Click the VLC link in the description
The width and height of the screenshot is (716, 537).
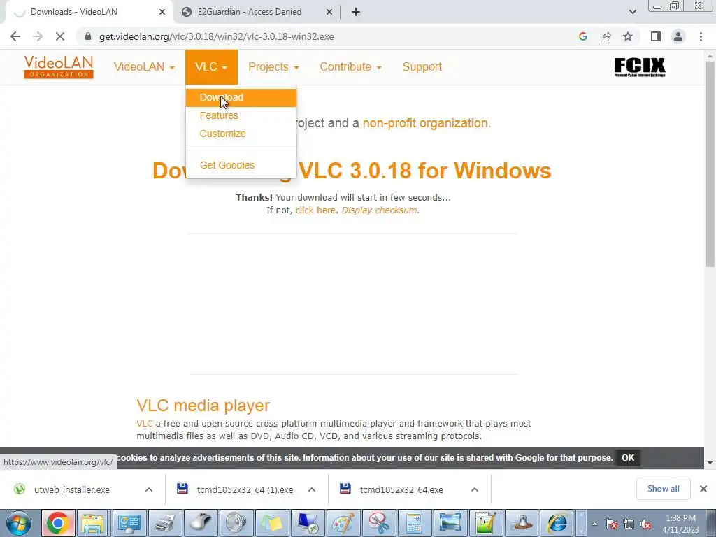click(x=144, y=424)
